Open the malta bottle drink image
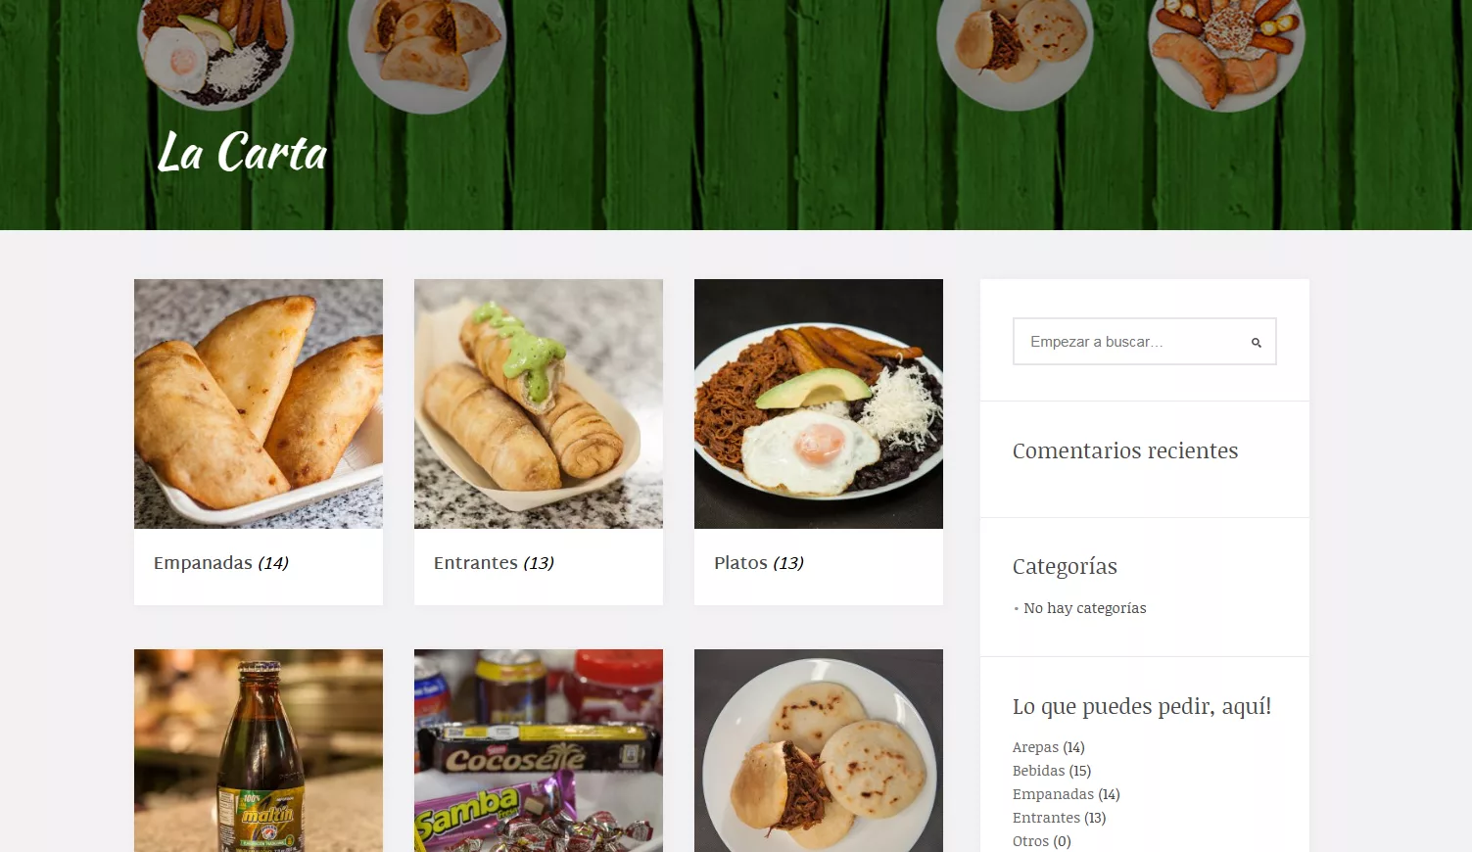1472x852 pixels. (x=259, y=750)
